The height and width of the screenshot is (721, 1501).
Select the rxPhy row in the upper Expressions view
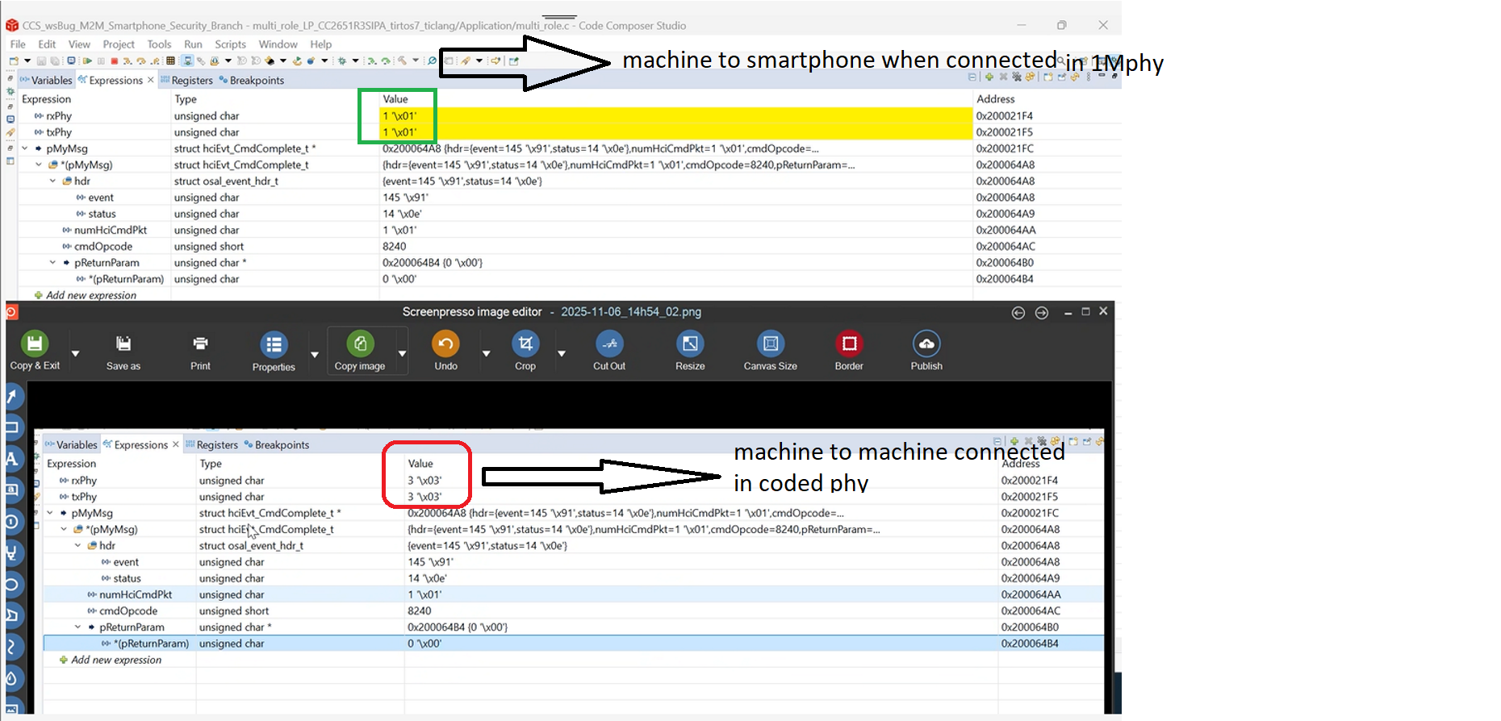(570, 116)
